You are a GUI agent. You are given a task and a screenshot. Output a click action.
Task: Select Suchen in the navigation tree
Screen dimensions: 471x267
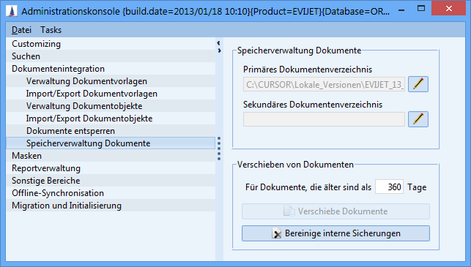click(111, 56)
